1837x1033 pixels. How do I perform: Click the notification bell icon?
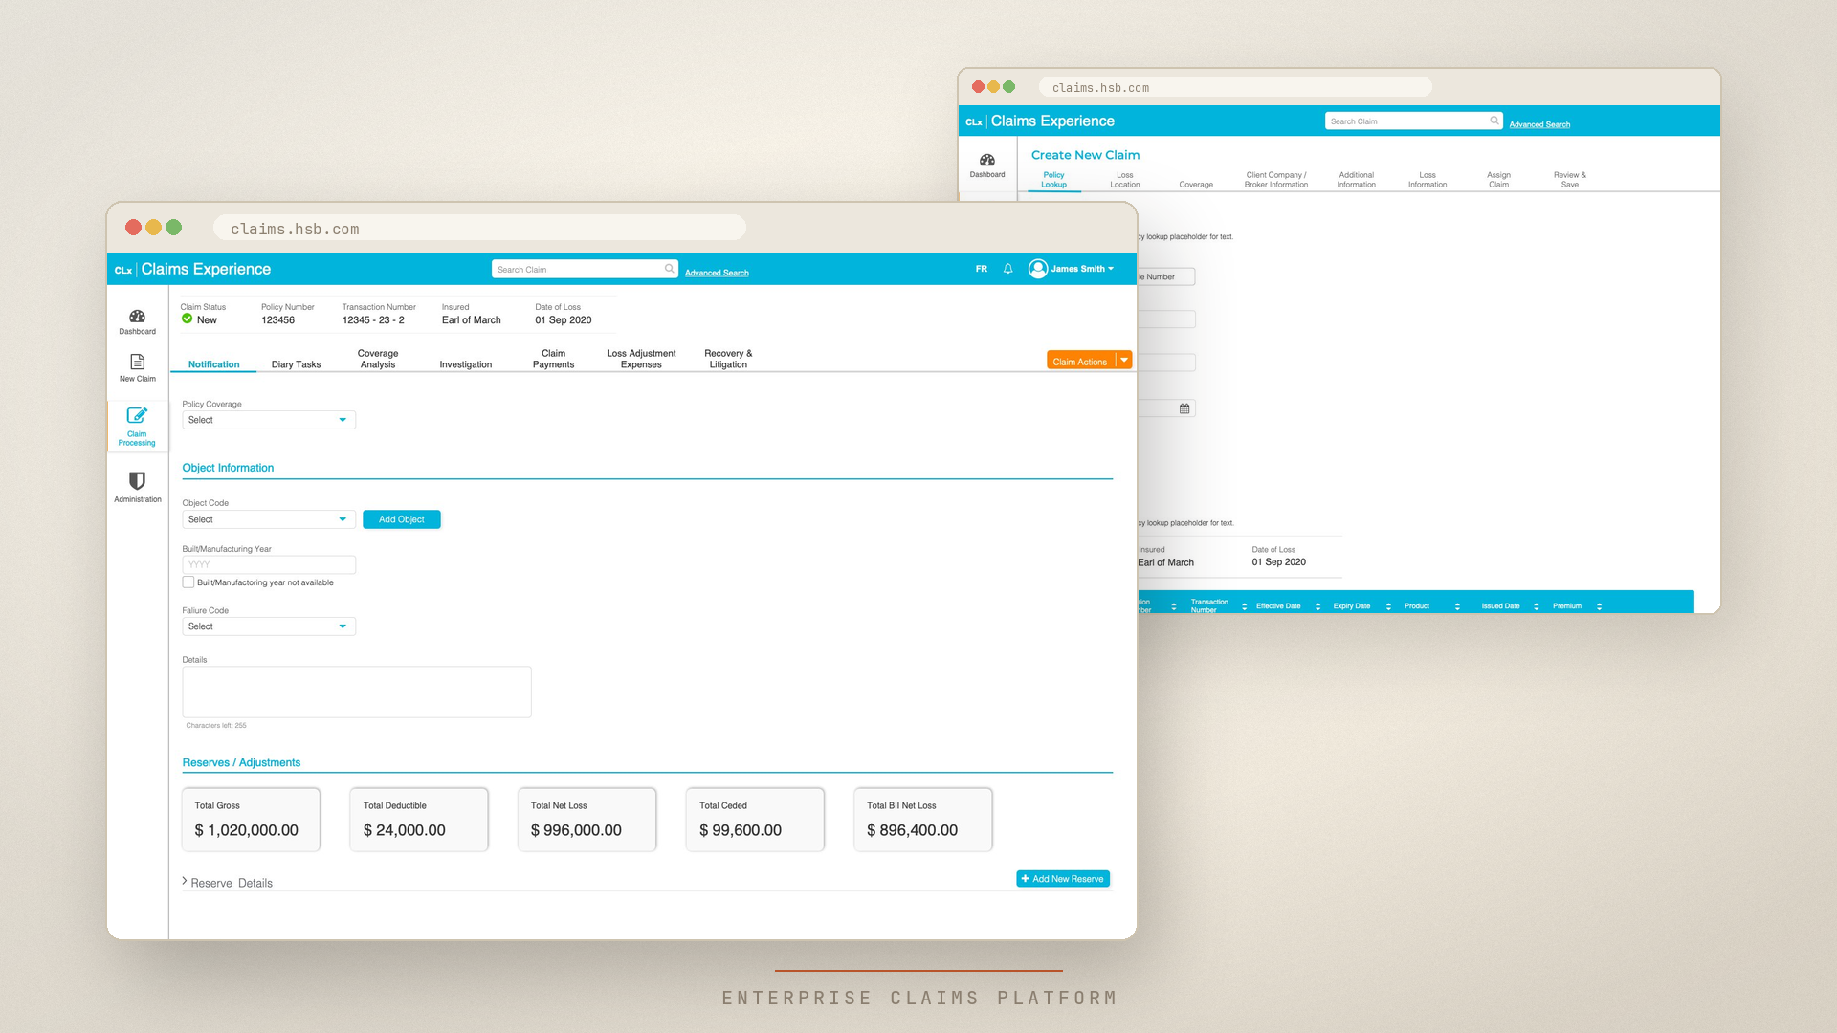coord(1007,269)
